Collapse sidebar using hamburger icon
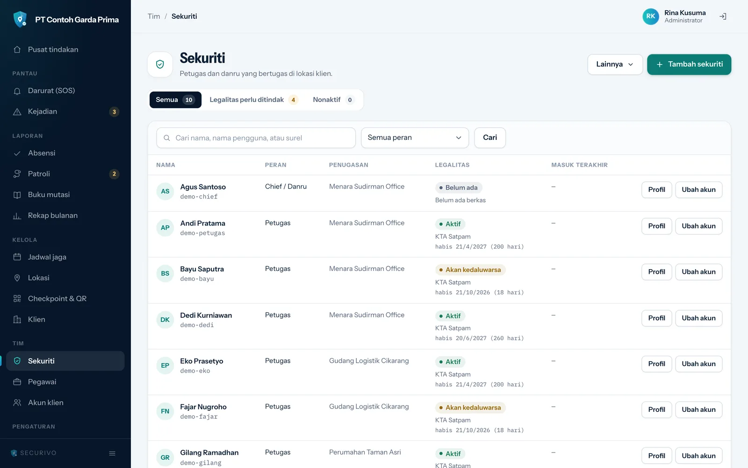This screenshot has width=748, height=468. tap(112, 453)
